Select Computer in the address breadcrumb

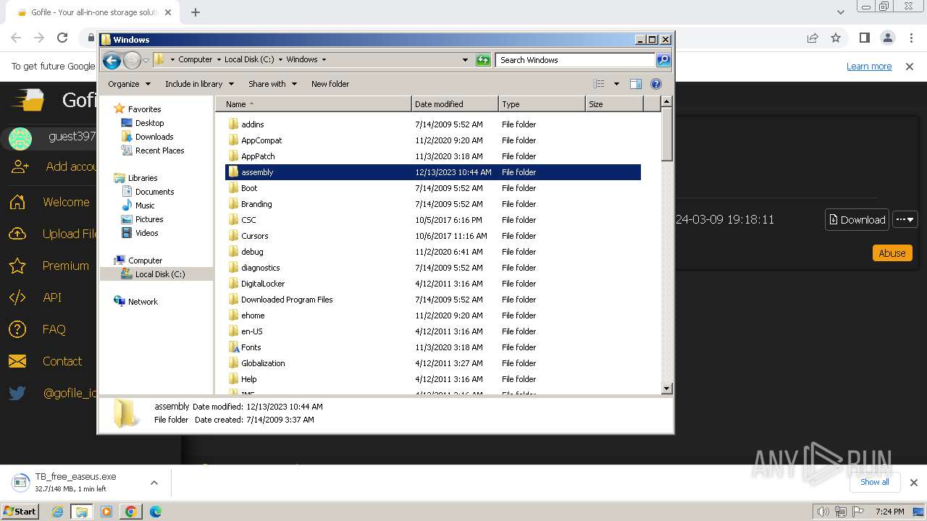click(196, 60)
